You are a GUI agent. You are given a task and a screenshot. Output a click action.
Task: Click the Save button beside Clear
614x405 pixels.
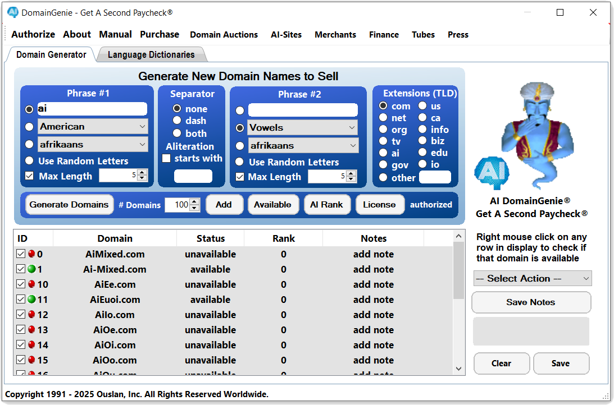561,363
